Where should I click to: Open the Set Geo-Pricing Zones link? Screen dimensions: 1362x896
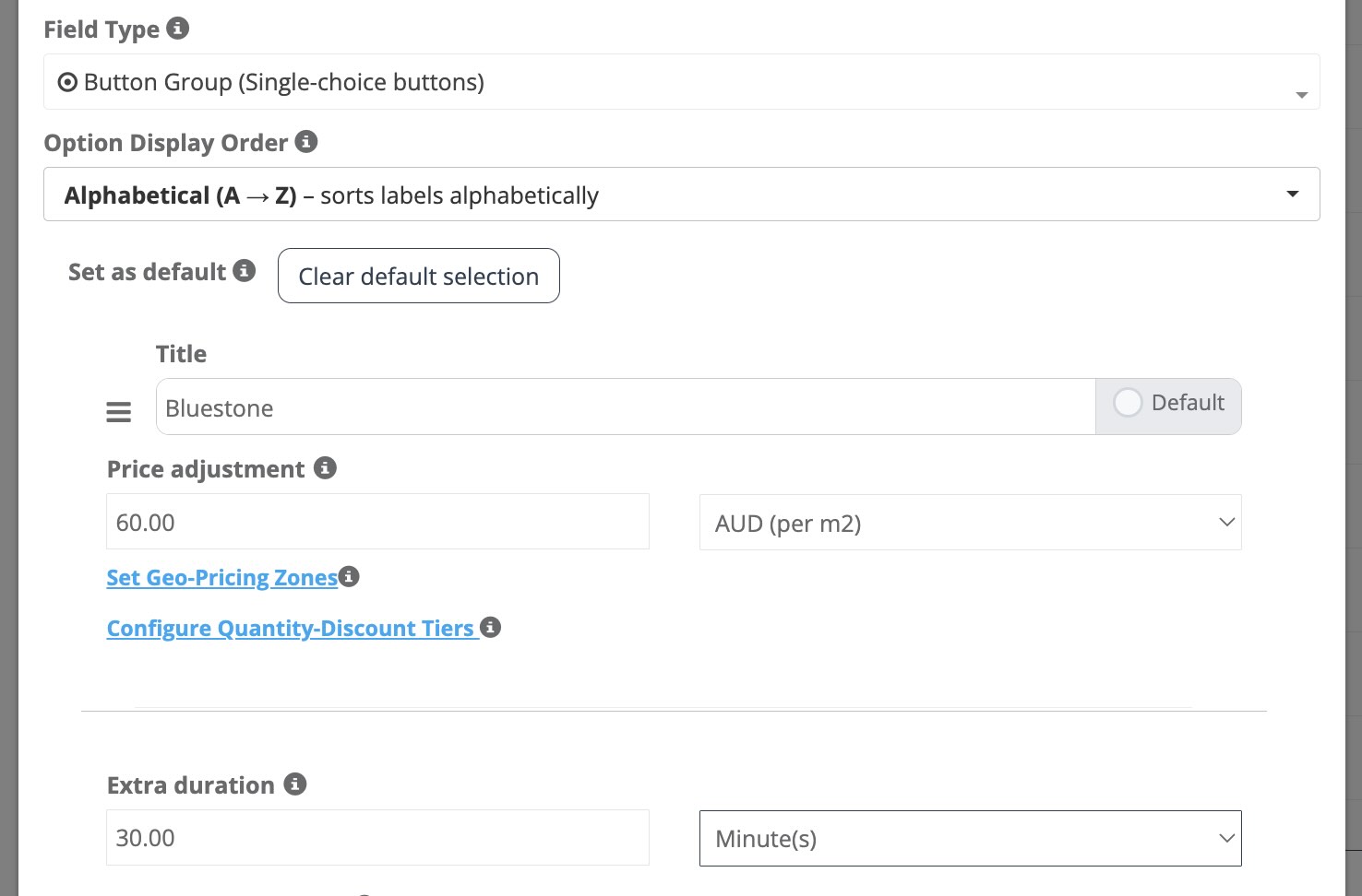point(222,578)
